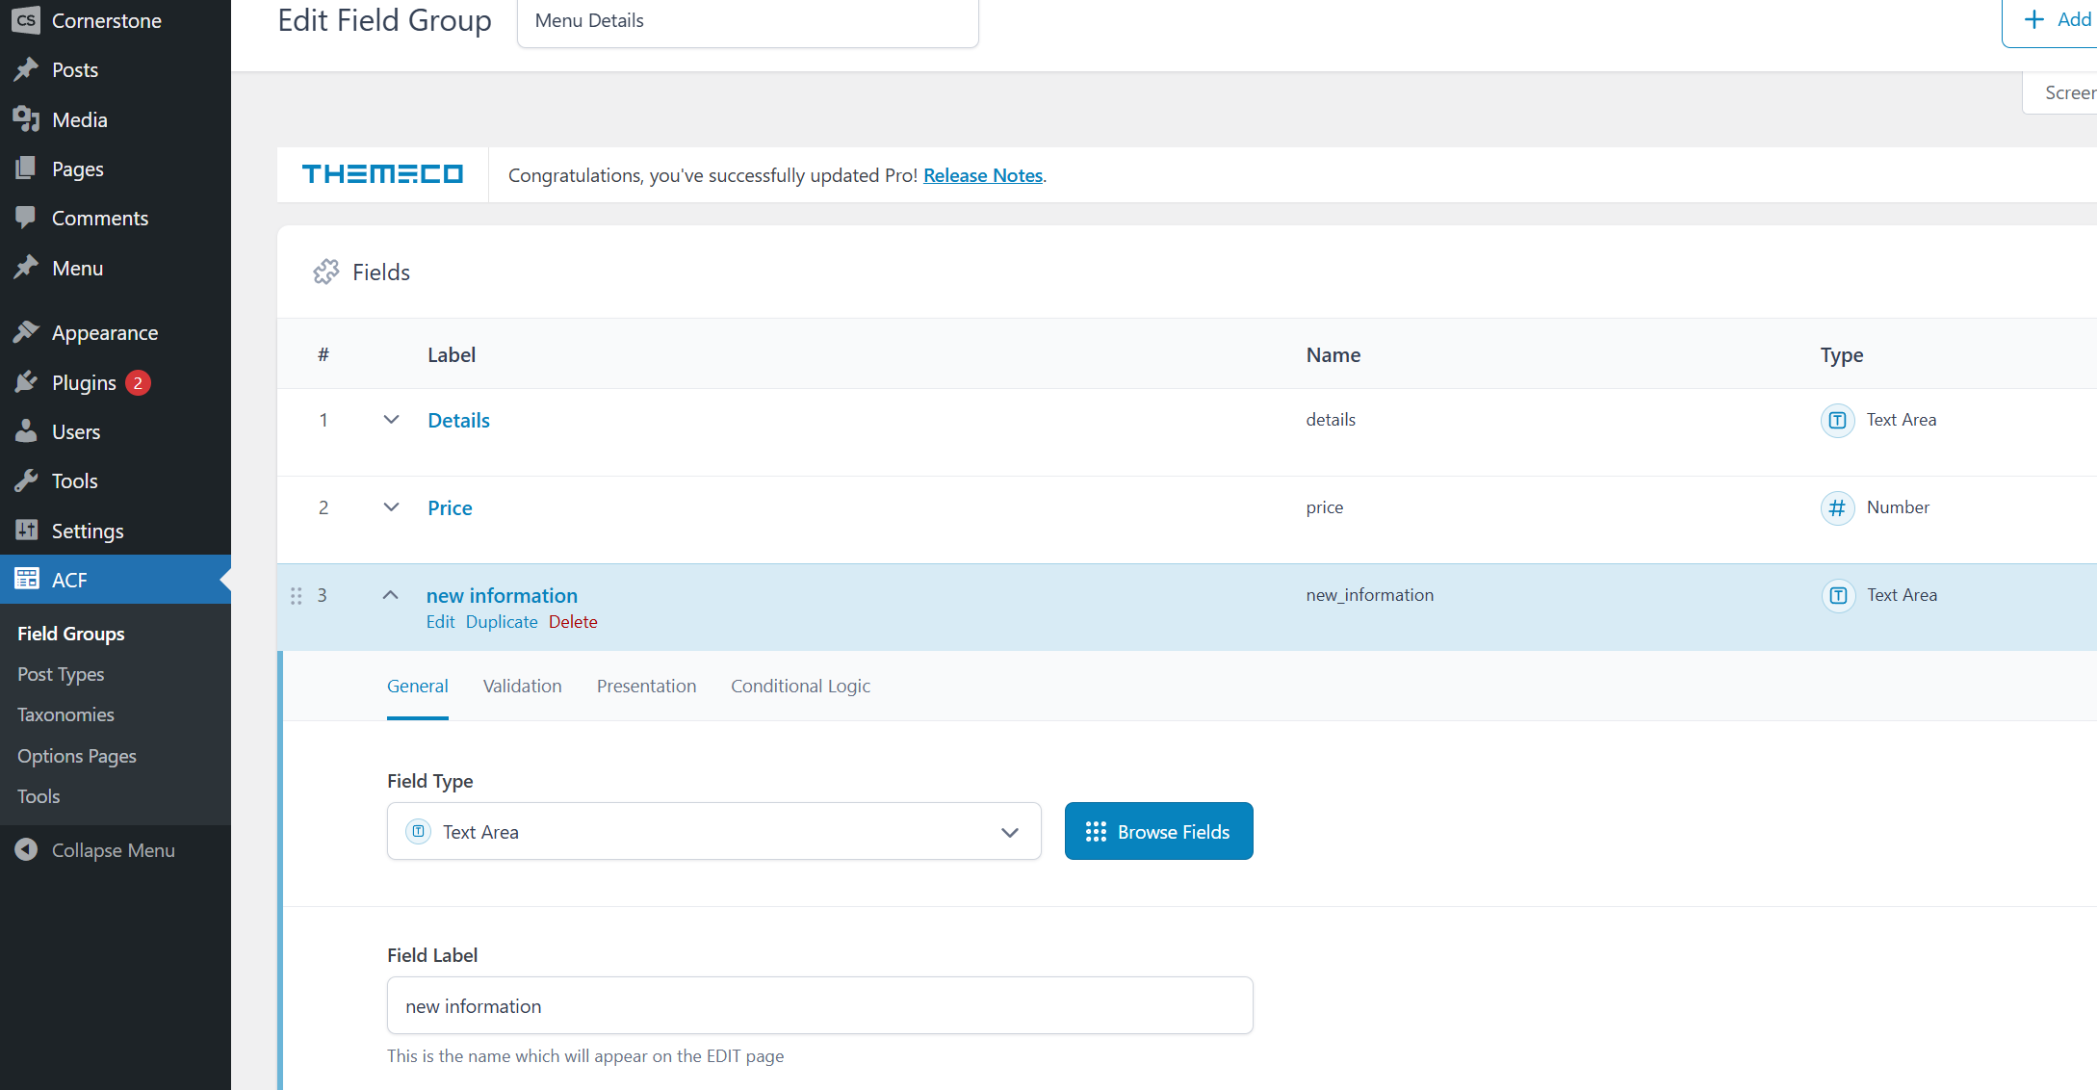
Task: Click the Browse Fields button
Action: pyautogui.click(x=1158, y=832)
